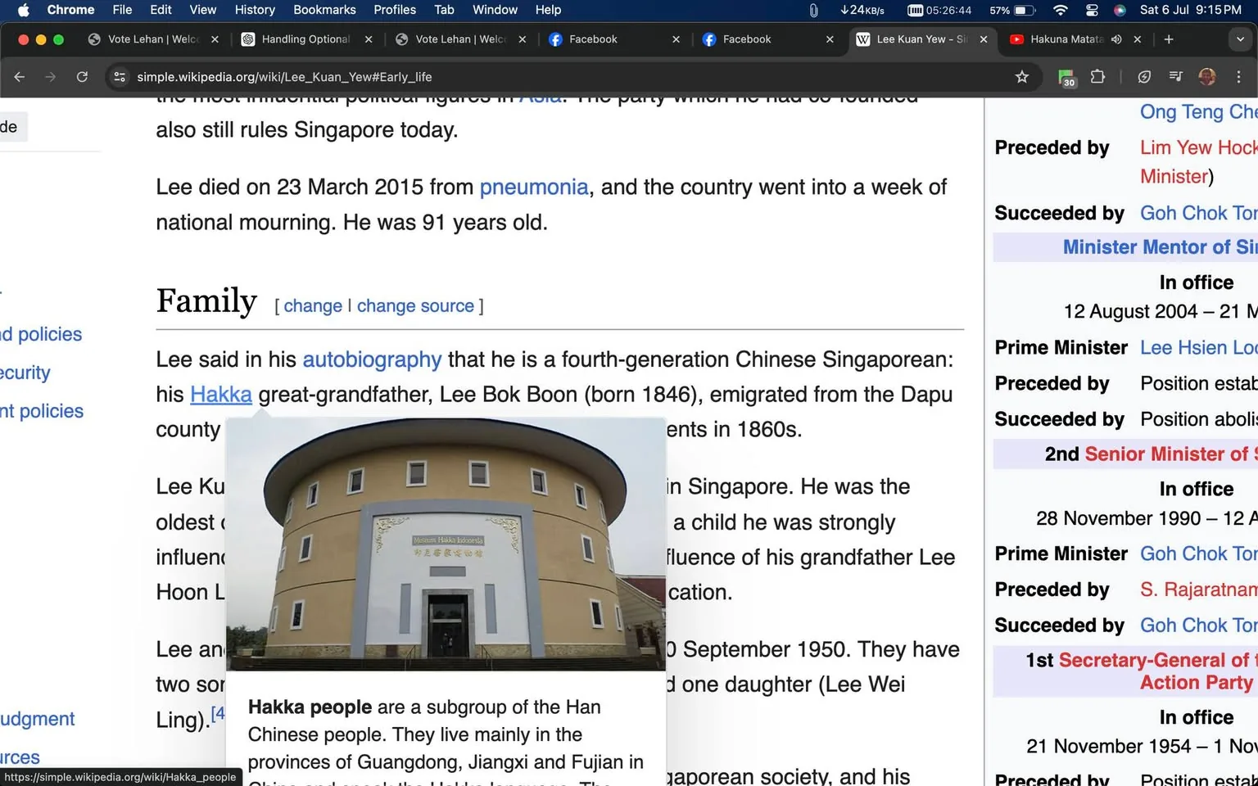This screenshot has width=1258, height=786.
Task: Click the Chrome profile avatar
Action: 1207,76
